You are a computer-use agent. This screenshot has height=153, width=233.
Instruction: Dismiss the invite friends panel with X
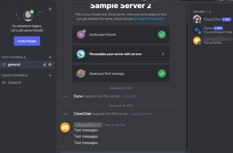(x=50, y=9)
